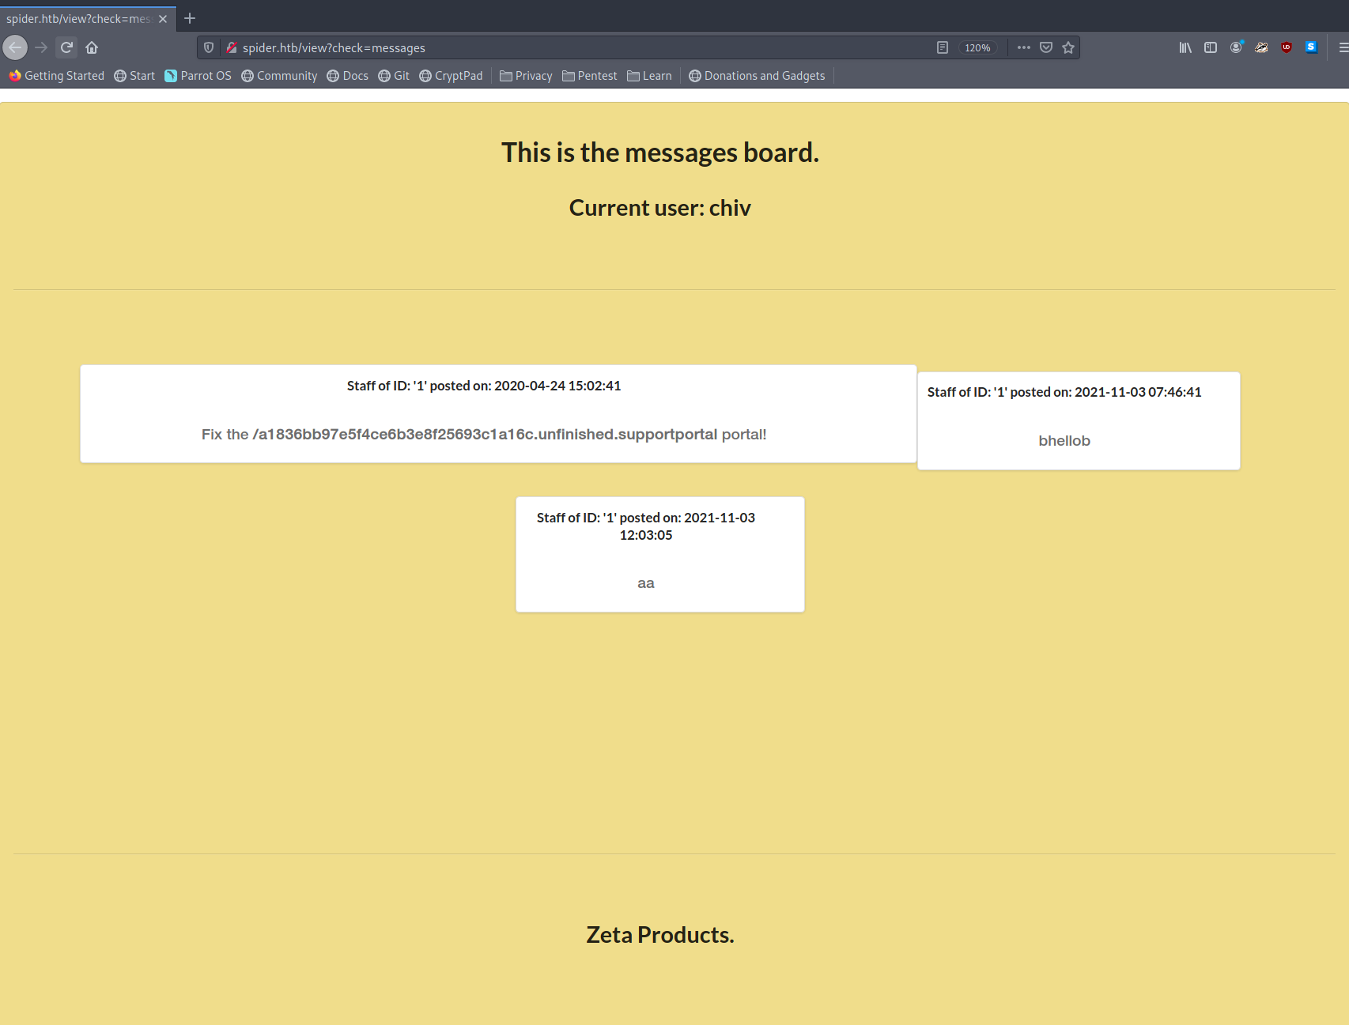Click the browser back arrow button
This screenshot has height=1025, width=1349.
click(15, 47)
